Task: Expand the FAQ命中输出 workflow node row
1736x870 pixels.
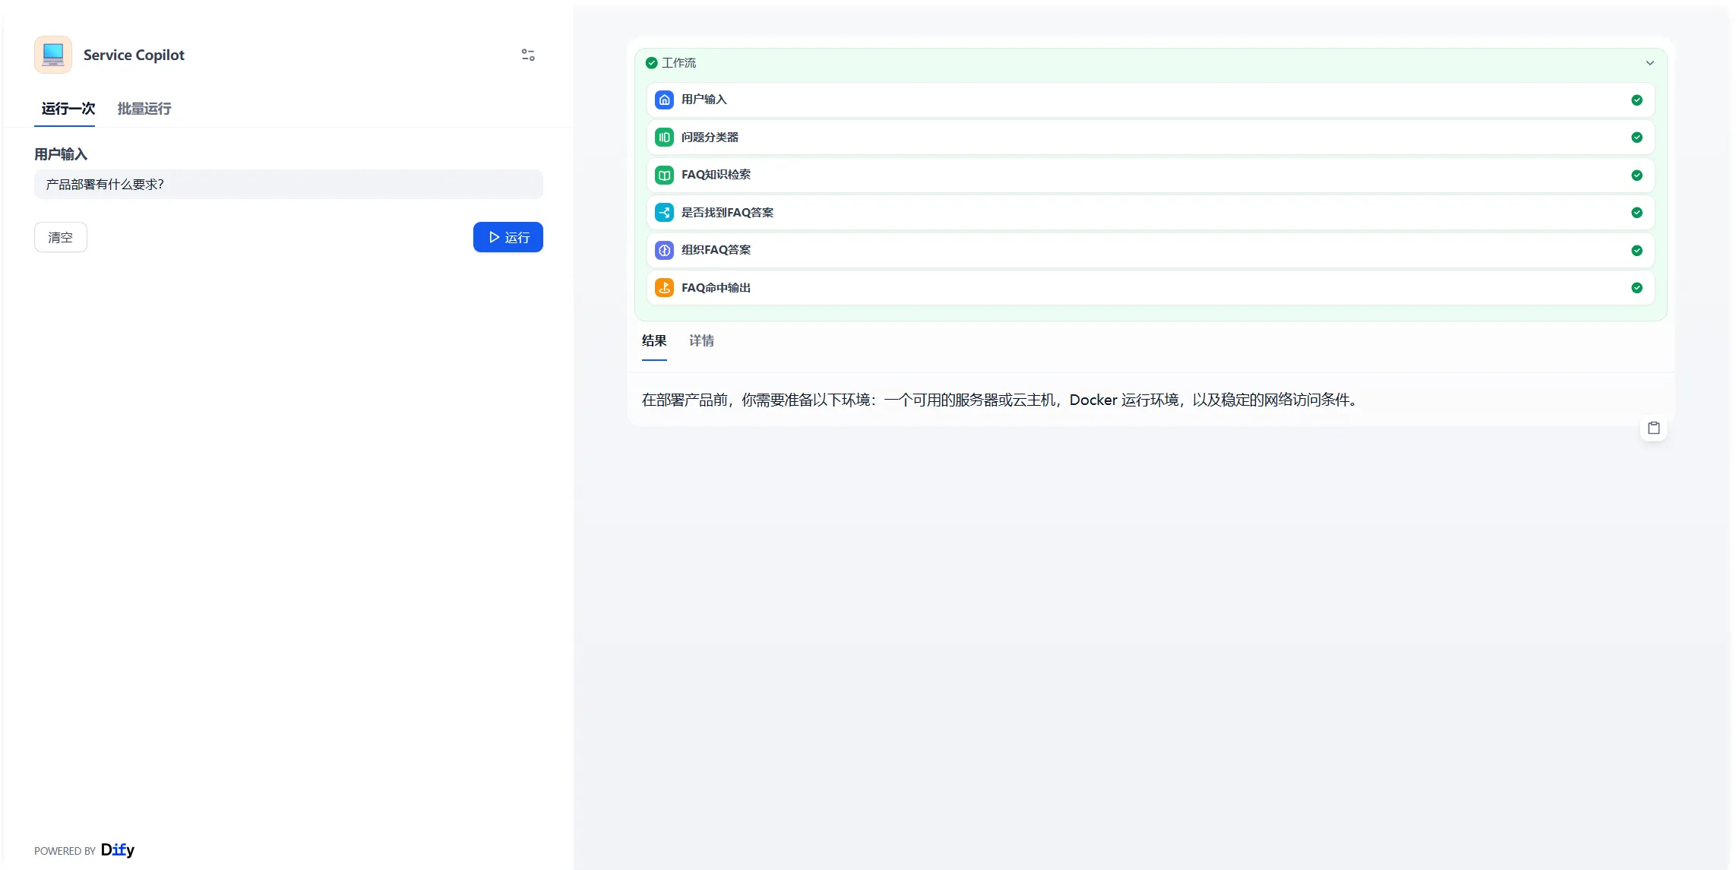Action: coord(1150,288)
